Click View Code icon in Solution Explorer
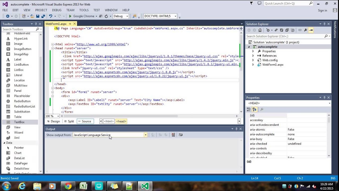339x191 pixels. tap(300, 30)
